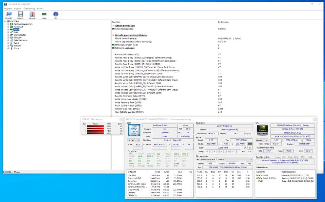Click the Minne toolbar icon
The image size is (325, 202).
pos(44,15)
